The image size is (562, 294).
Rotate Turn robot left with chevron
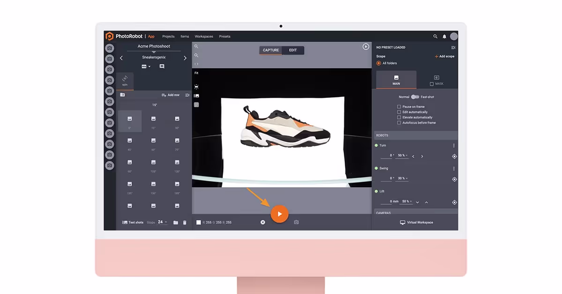[413, 156]
